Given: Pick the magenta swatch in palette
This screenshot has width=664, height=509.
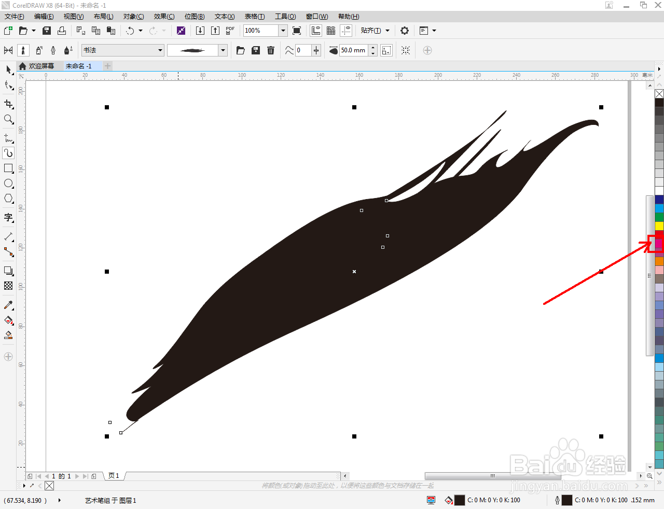Looking at the screenshot, I should (659, 243).
